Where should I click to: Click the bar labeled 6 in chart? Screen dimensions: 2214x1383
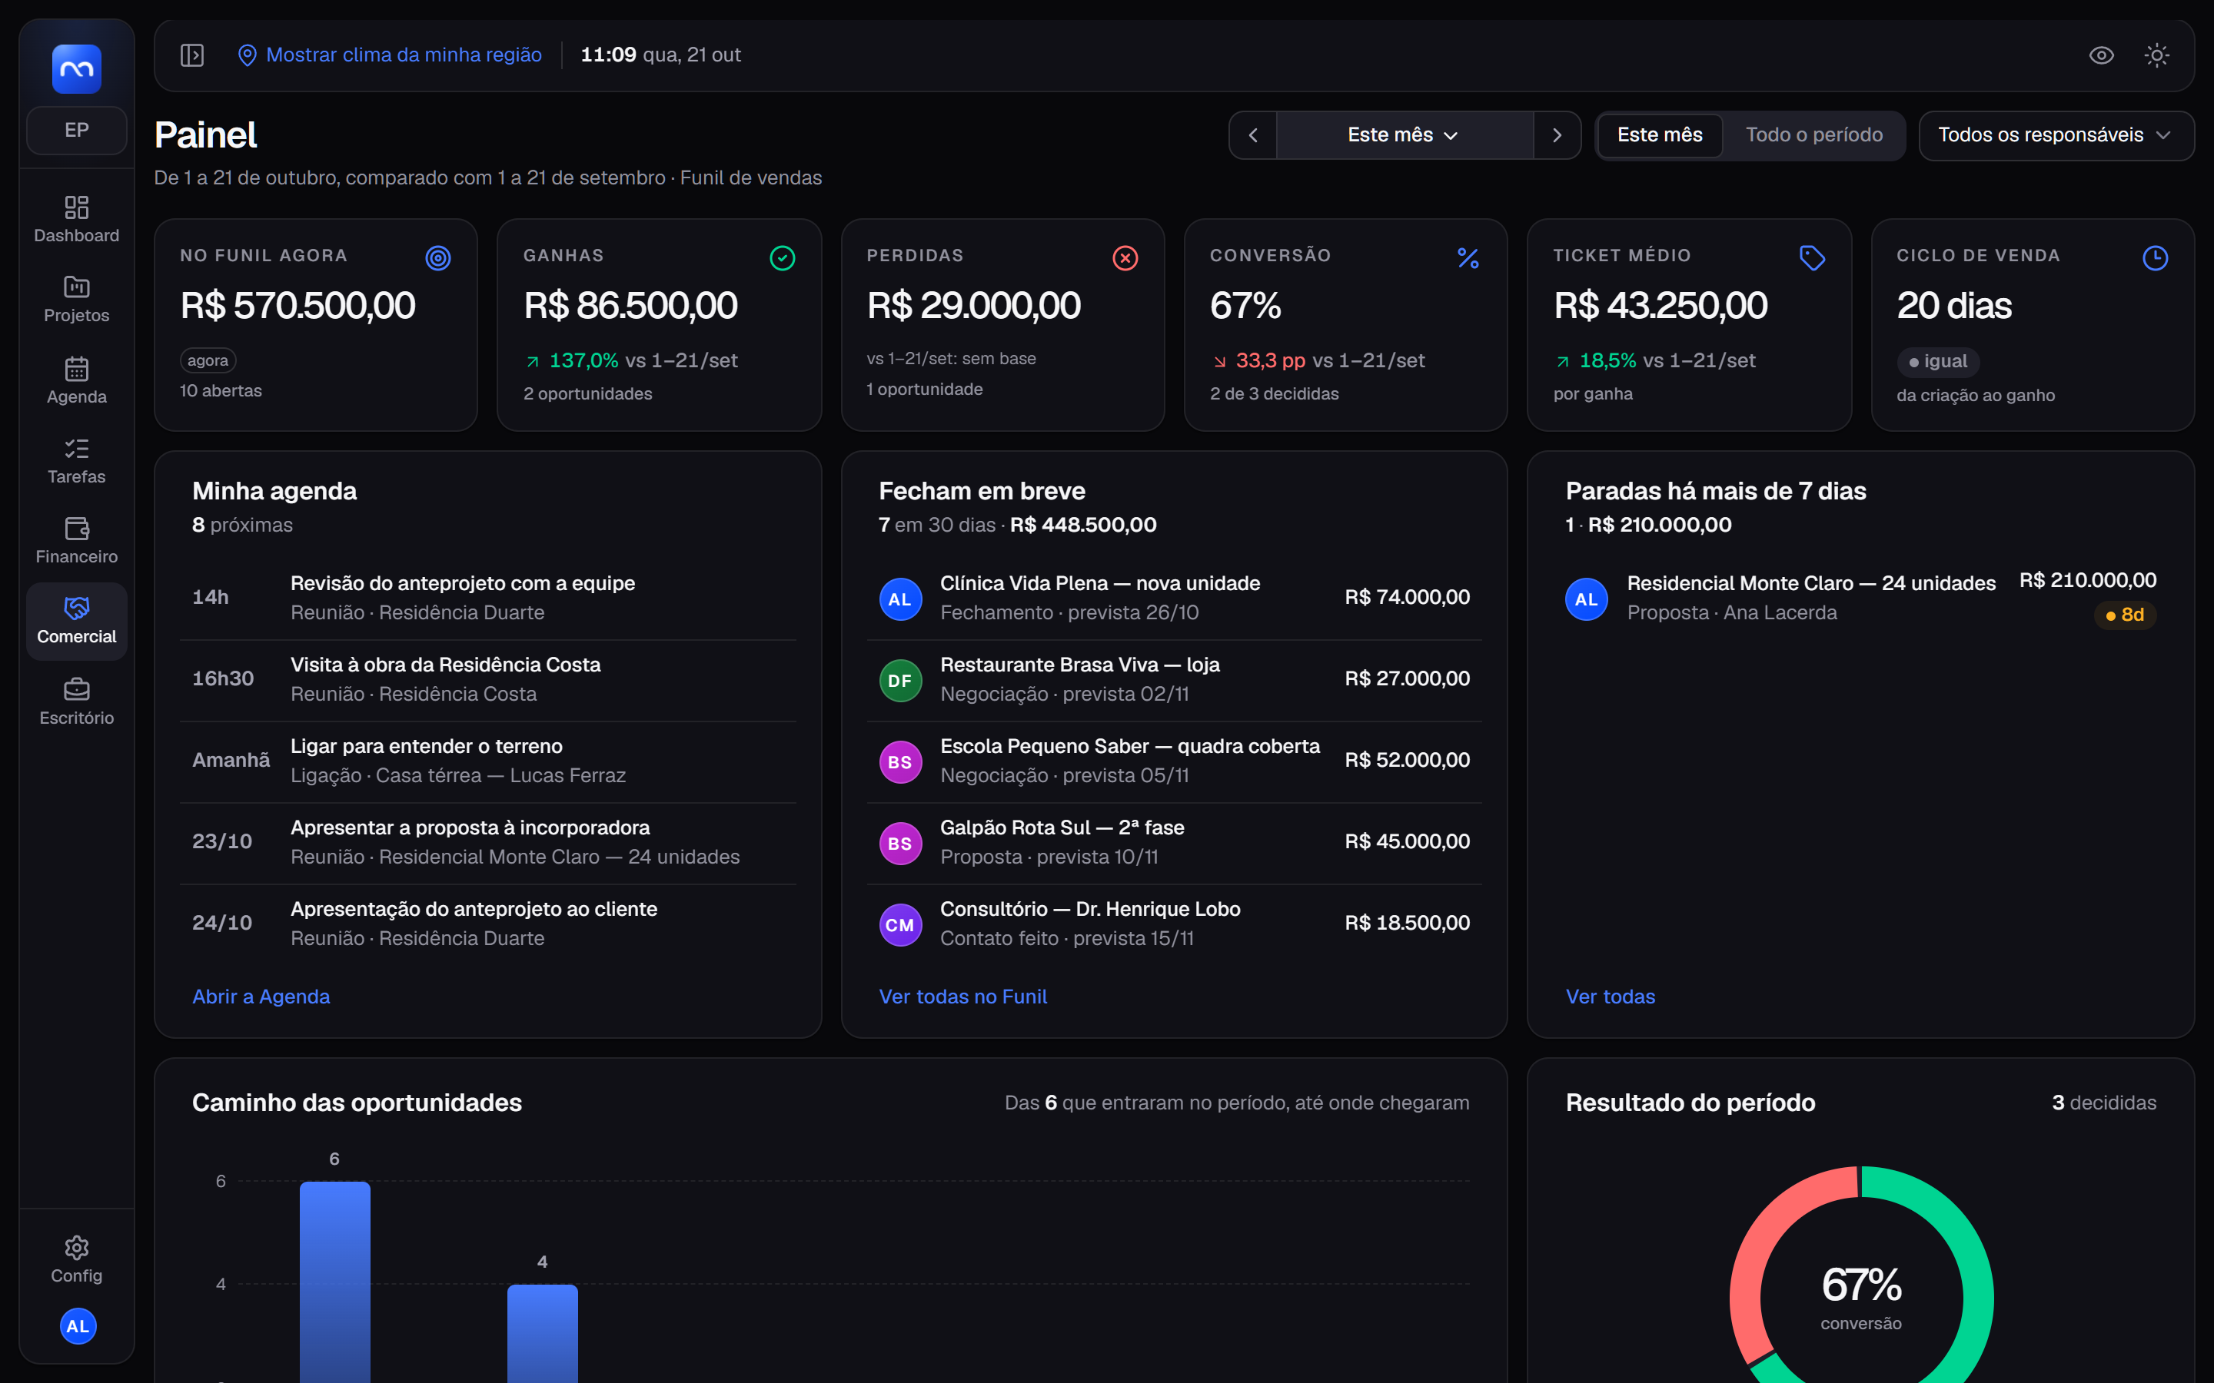tap(335, 1281)
